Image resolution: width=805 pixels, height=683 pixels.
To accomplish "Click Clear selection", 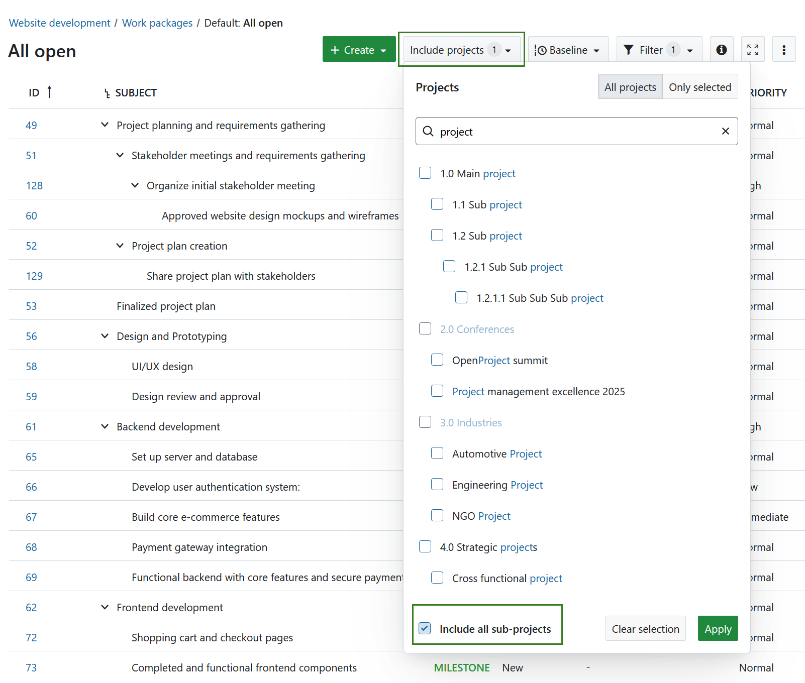I will [x=645, y=628].
